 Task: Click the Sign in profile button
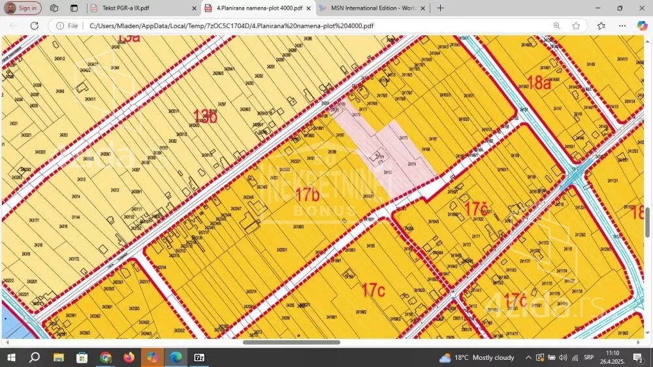(x=22, y=8)
